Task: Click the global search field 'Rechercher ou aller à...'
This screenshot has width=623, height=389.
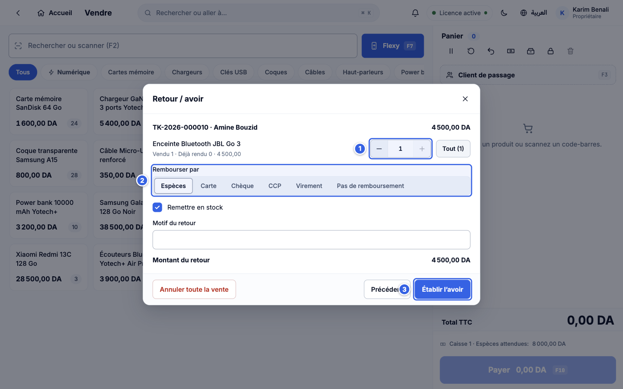Action: (258, 13)
